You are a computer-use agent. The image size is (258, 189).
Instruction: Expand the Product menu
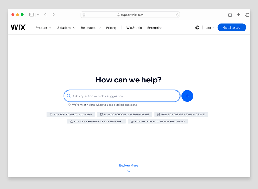pos(44,28)
